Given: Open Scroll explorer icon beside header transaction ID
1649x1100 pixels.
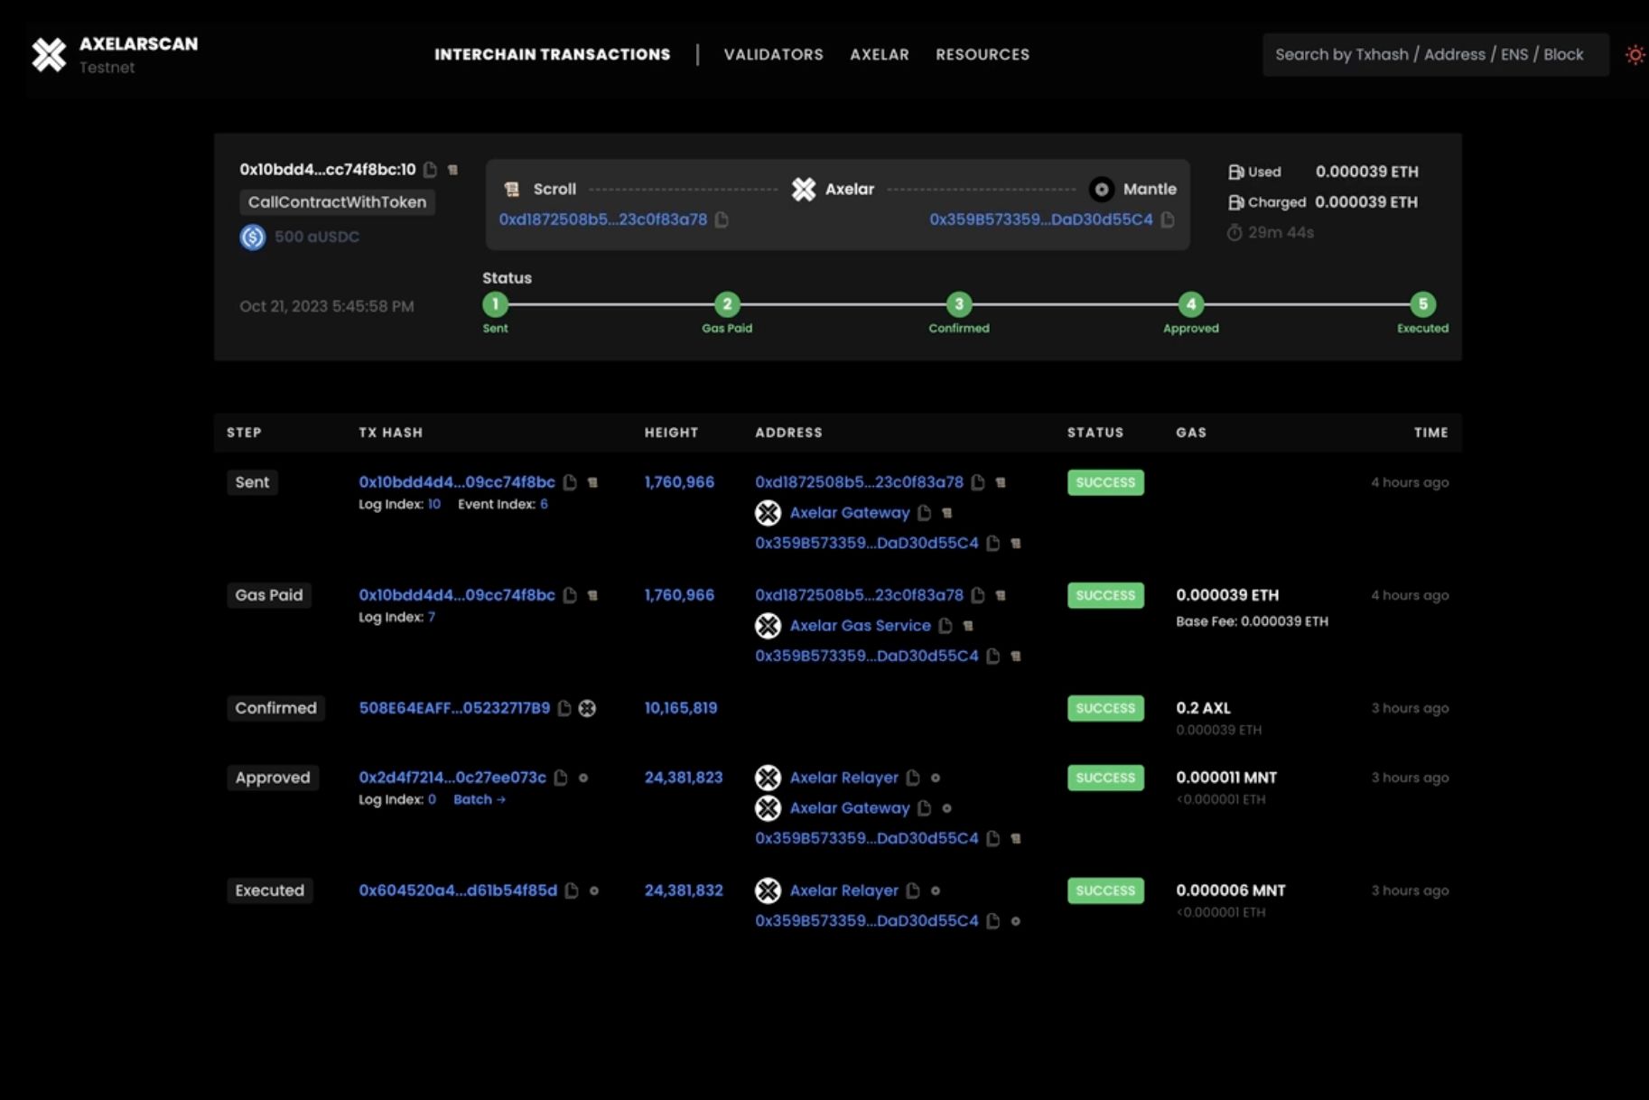Looking at the screenshot, I should tap(453, 170).
